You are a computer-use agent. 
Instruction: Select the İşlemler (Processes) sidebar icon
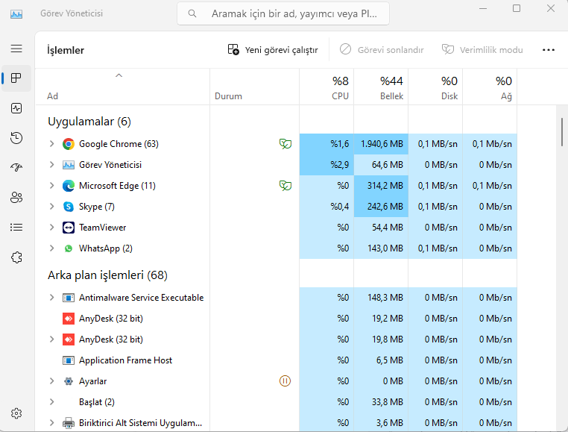[16, 78]
